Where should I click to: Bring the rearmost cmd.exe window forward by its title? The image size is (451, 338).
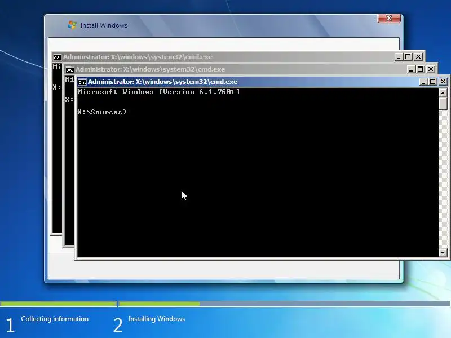pyautogui.click(x=138, y=57)
